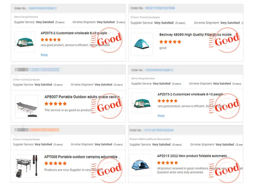The image size is (253, 191).
Task: Click the blue automatic tent thumbnail
Action: pos(140,166)
